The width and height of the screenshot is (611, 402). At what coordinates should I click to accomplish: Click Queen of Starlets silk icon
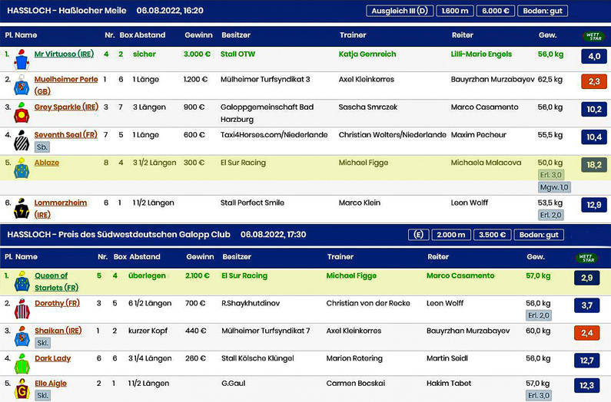(x=22, y=282)
